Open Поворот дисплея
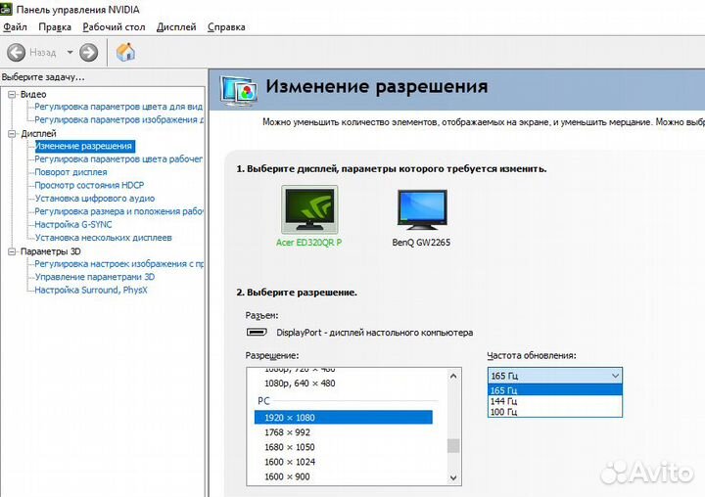The image size is (705, 497). click(x=71, y=172)
